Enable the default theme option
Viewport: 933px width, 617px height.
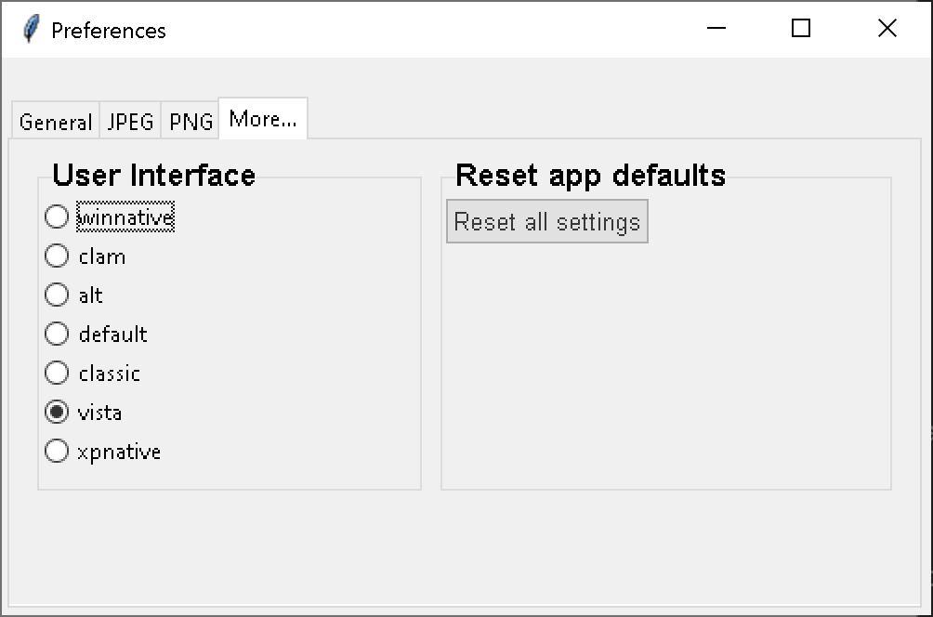tap(57, 335)
